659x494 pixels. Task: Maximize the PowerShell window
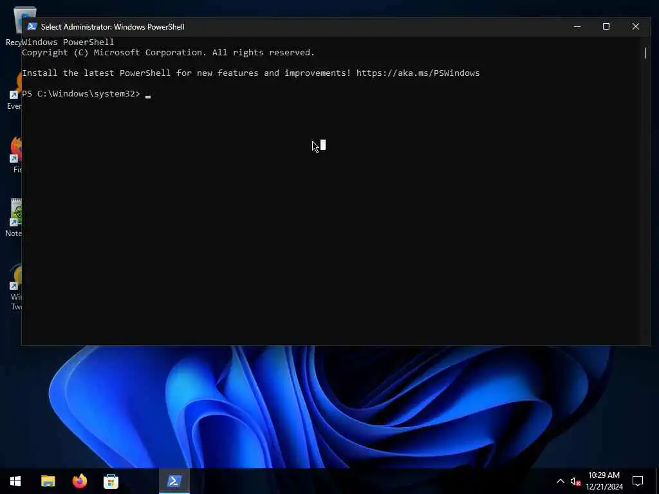click(x=606, y=26)
